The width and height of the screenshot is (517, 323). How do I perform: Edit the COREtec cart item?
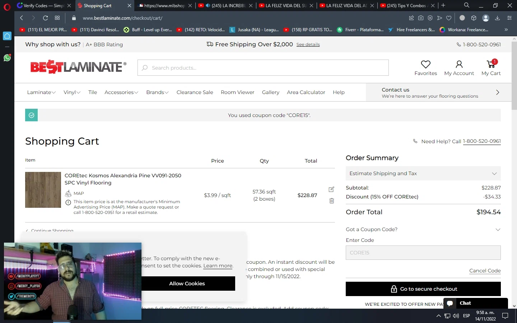point(331,189)
